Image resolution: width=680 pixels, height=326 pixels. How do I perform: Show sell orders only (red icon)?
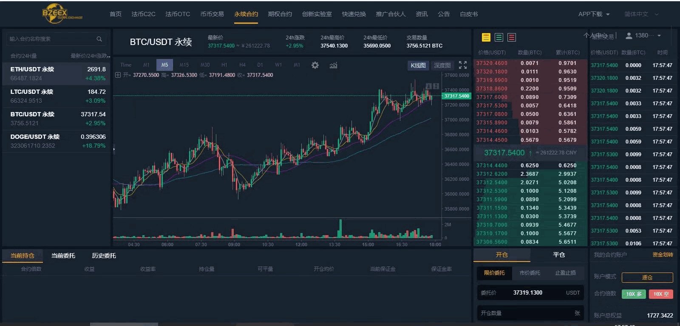[x=512, y=37]
